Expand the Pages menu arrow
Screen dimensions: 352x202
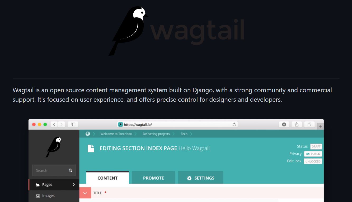74,185
